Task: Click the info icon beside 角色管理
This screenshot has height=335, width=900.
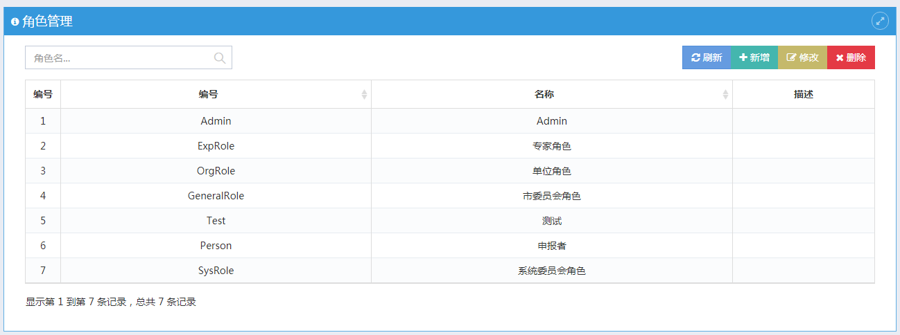Action: click(15, 21)
